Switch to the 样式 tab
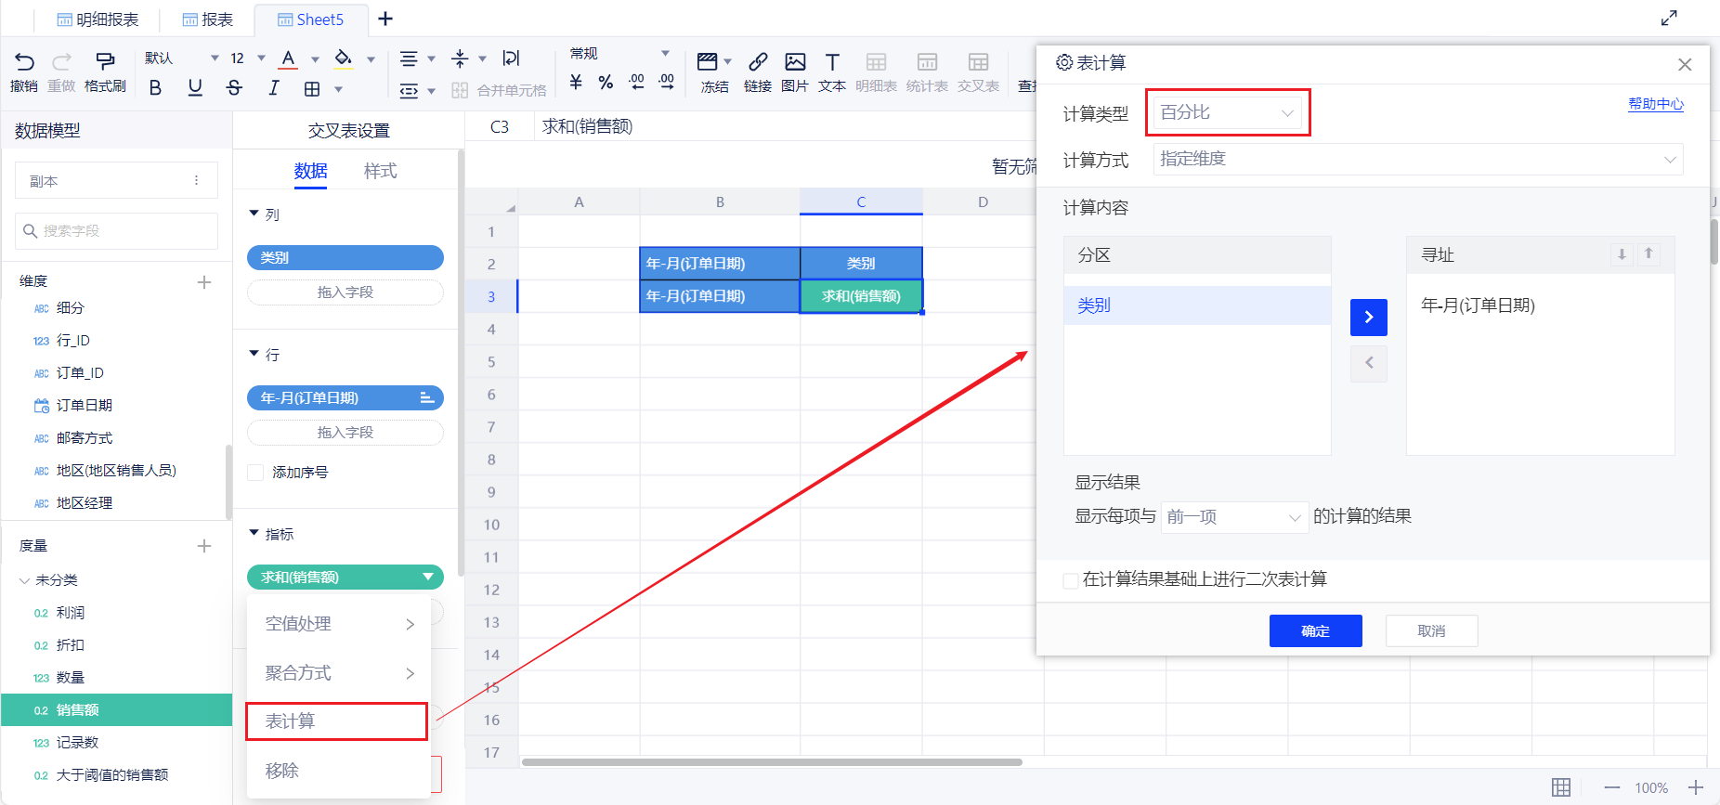This screenshot has width=1720, height=805. point(380,171)
